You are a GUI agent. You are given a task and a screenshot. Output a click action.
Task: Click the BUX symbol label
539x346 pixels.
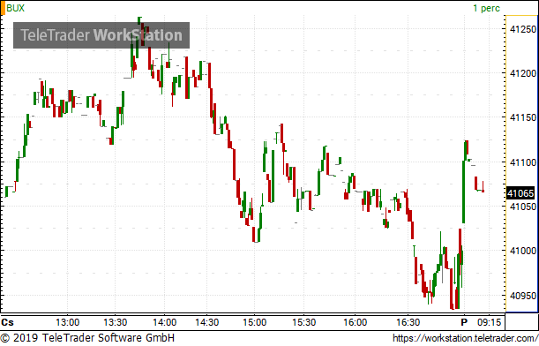coord(16,8)
